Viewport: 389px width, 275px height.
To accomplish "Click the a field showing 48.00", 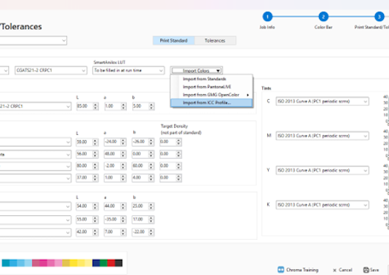I will pyautogui.click(x=112, y=154).
